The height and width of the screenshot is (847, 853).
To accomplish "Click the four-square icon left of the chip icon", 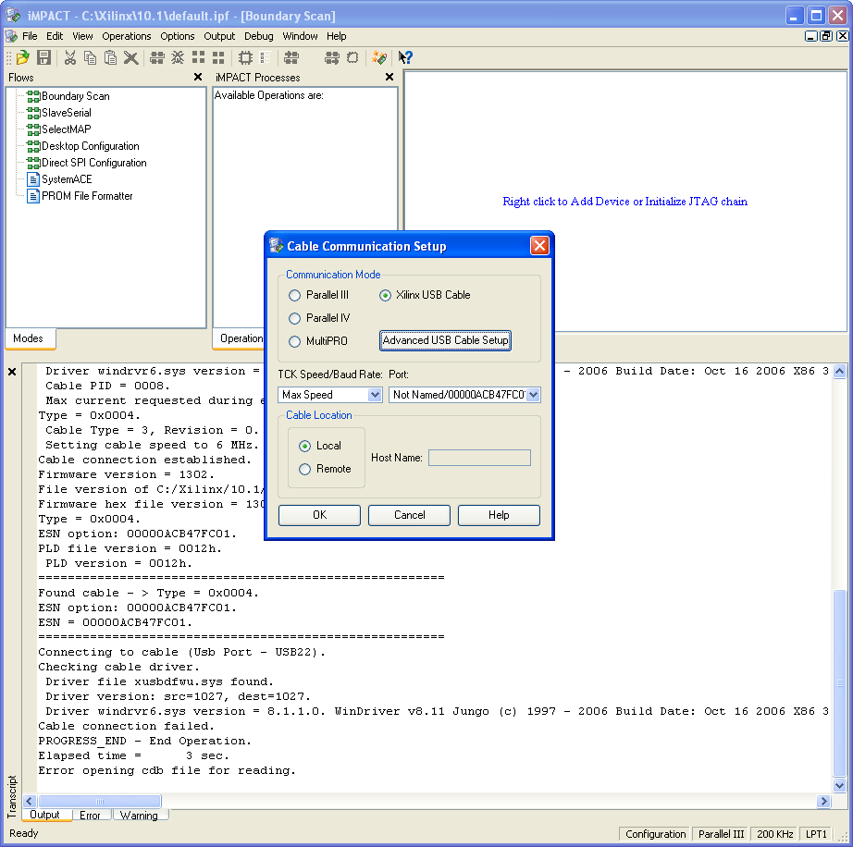I will pos(218,57).
